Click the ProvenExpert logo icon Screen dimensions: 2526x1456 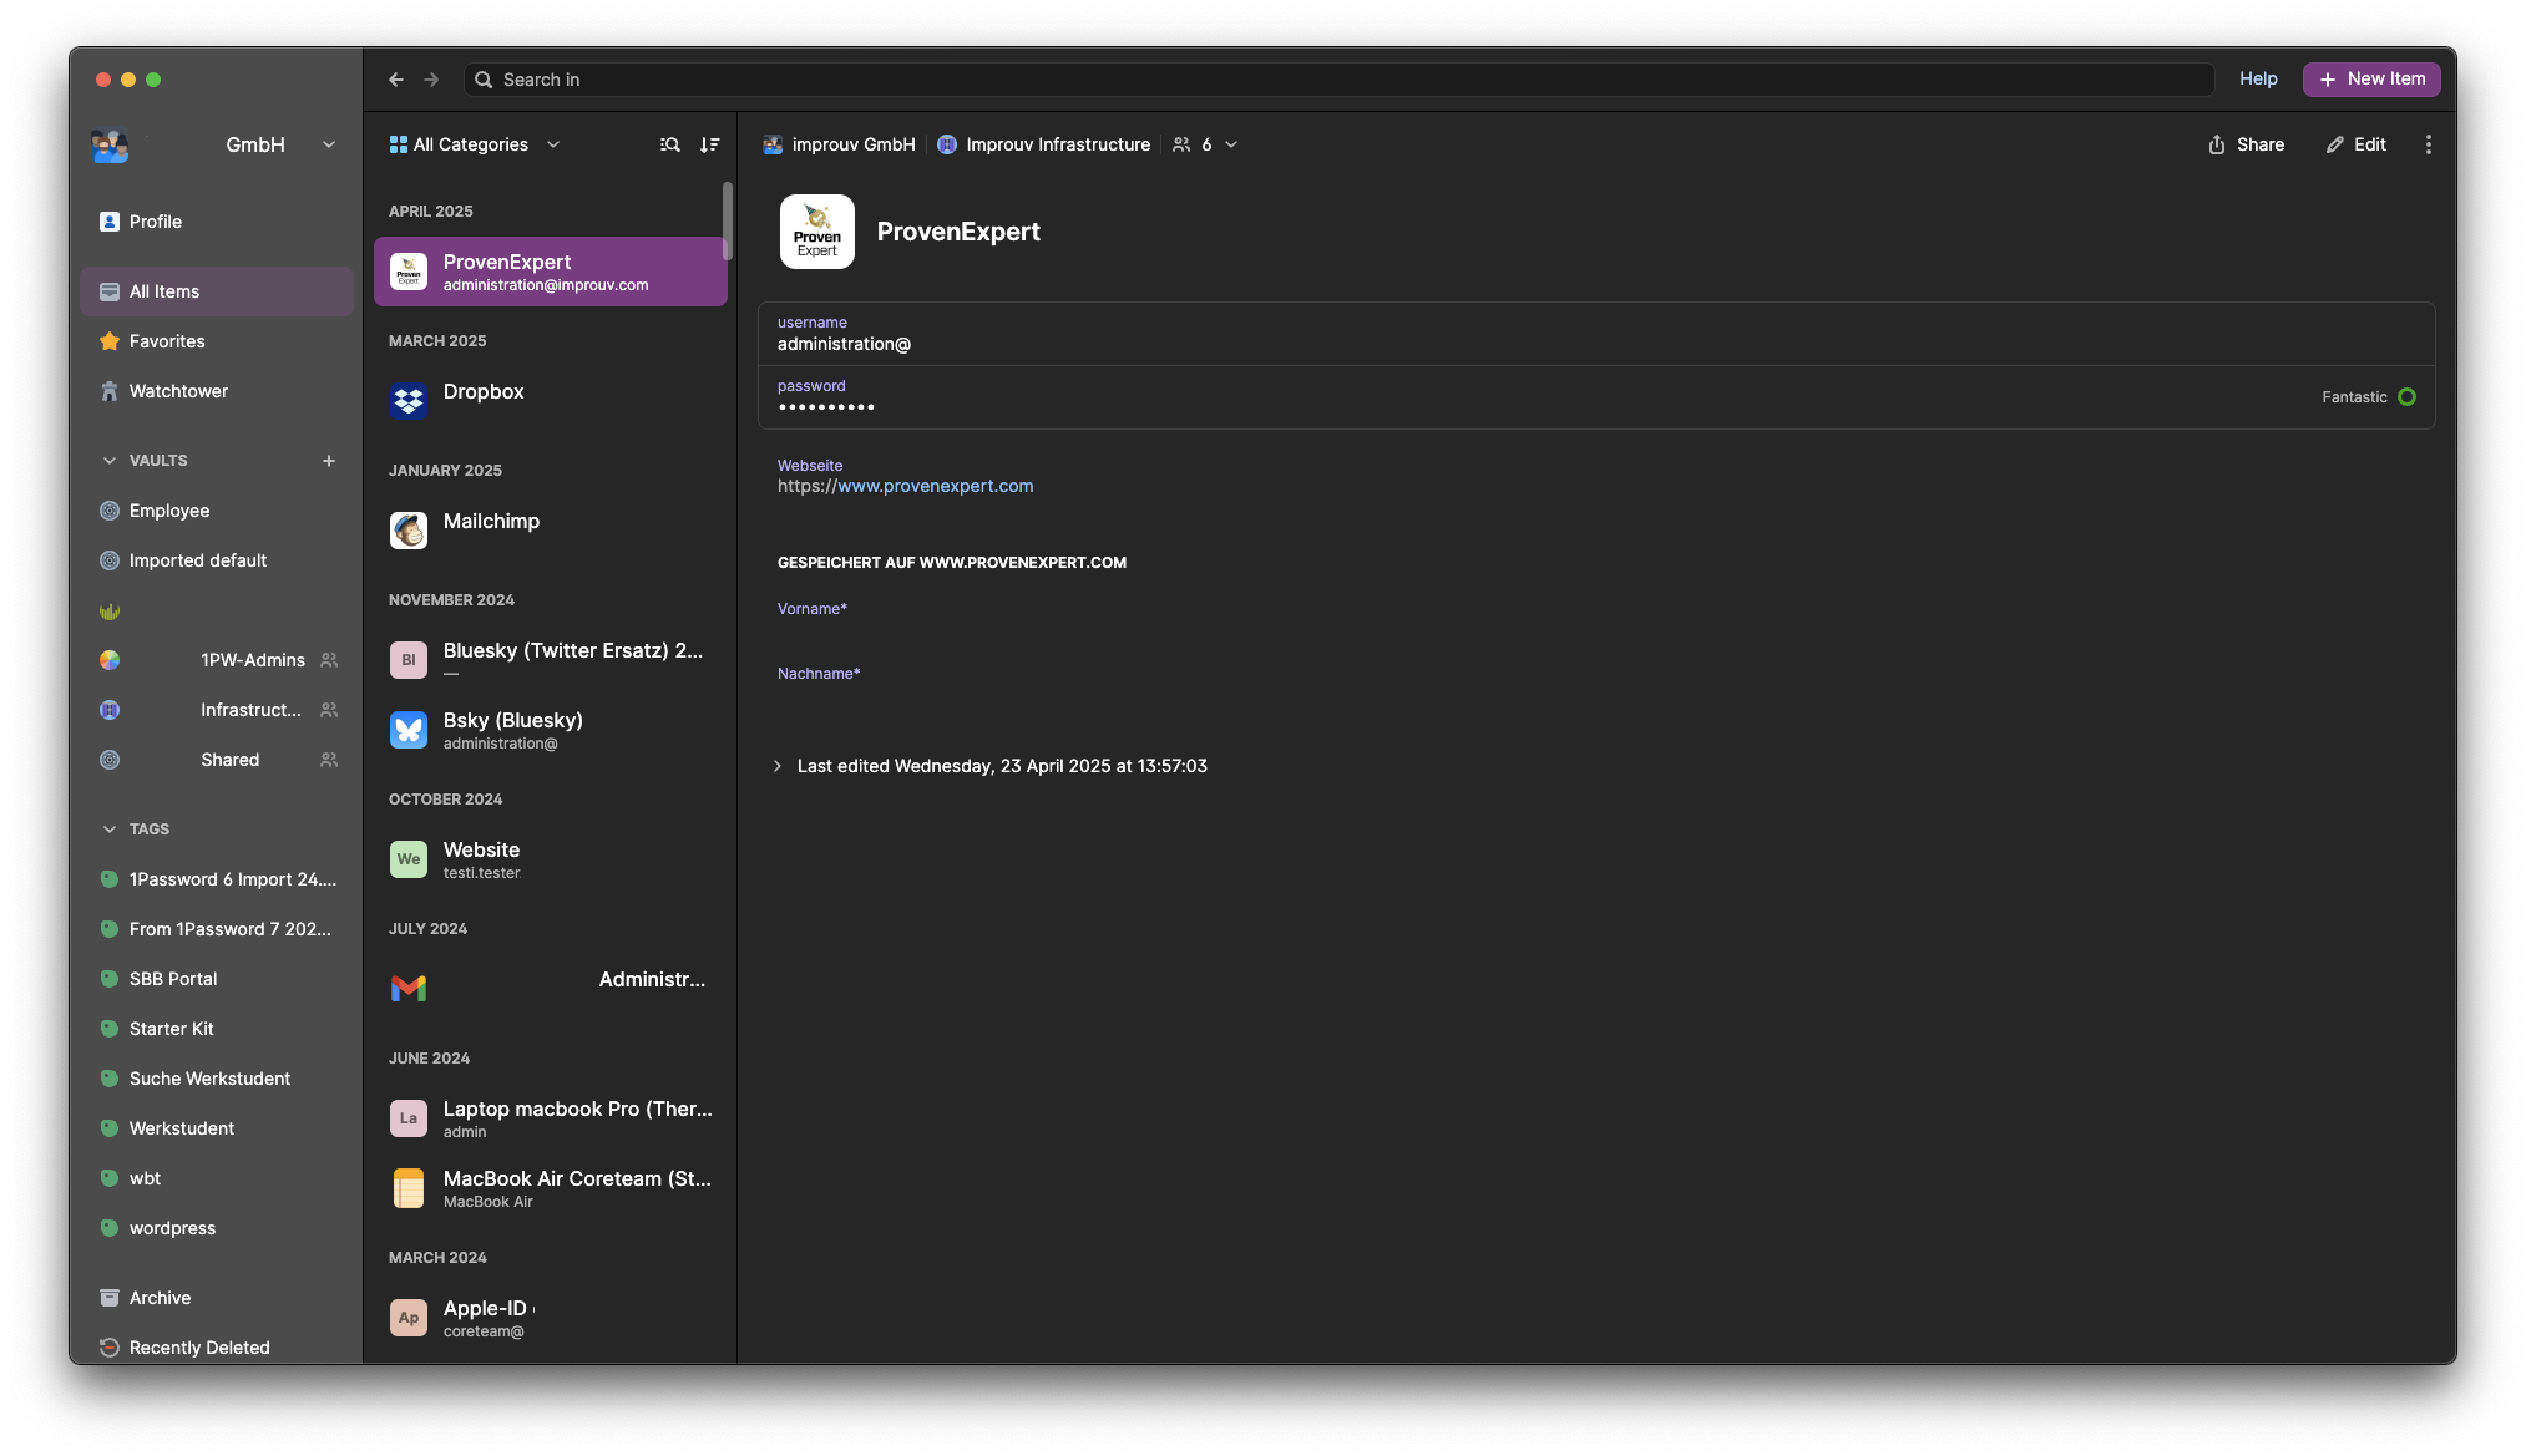(x=816, y=232)
